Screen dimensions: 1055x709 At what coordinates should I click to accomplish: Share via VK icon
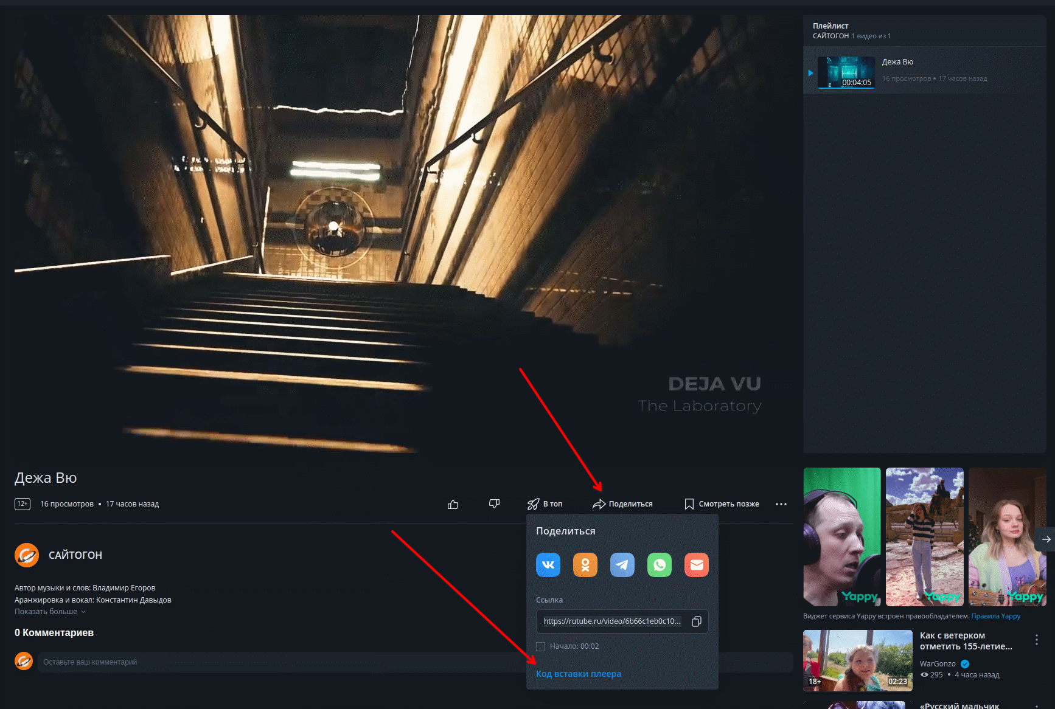(548, 565)
